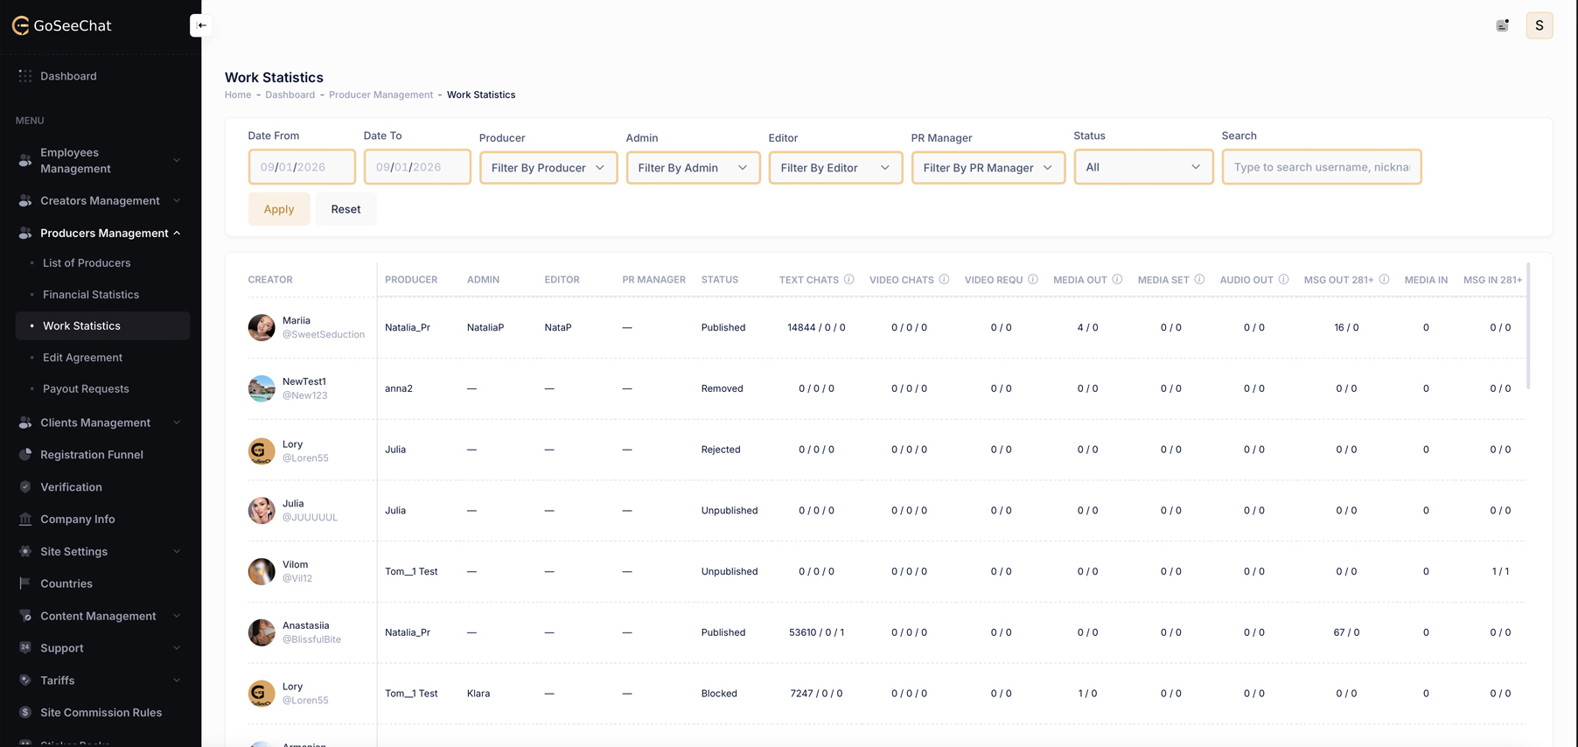Collapse the Producers Management menu

pyautogui.click(x=101, y=233)
